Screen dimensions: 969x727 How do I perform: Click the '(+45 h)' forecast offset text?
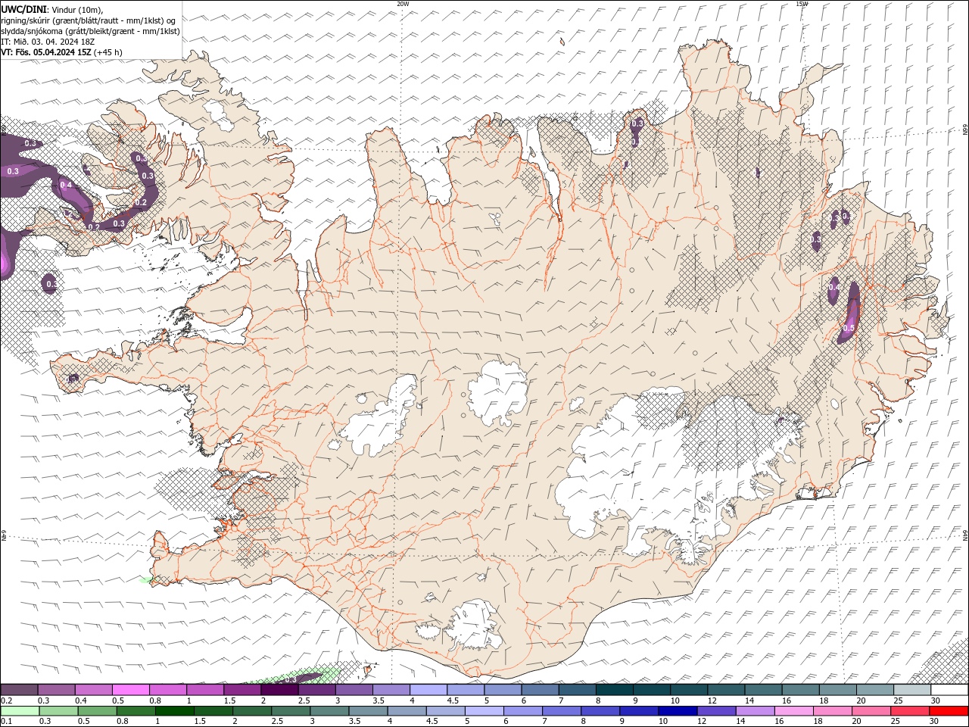click(x=109, y=52)
